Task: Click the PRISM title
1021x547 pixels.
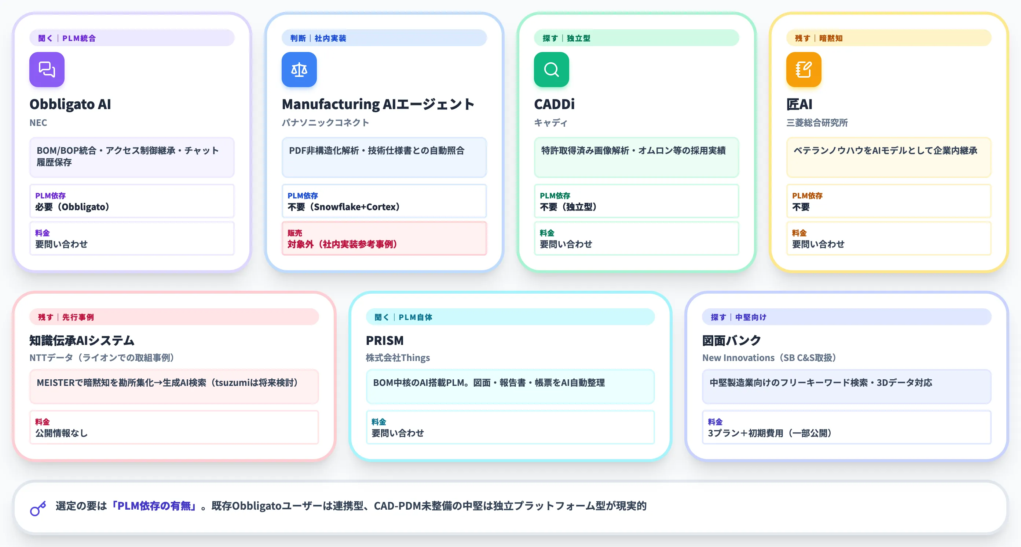Action: coord(384,341)
